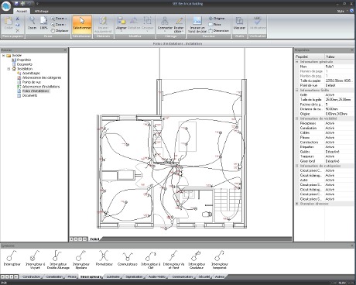
Task: Pick Interrupteur à Clef symbol
Action: pyautogui.click(x=150, y=259)
